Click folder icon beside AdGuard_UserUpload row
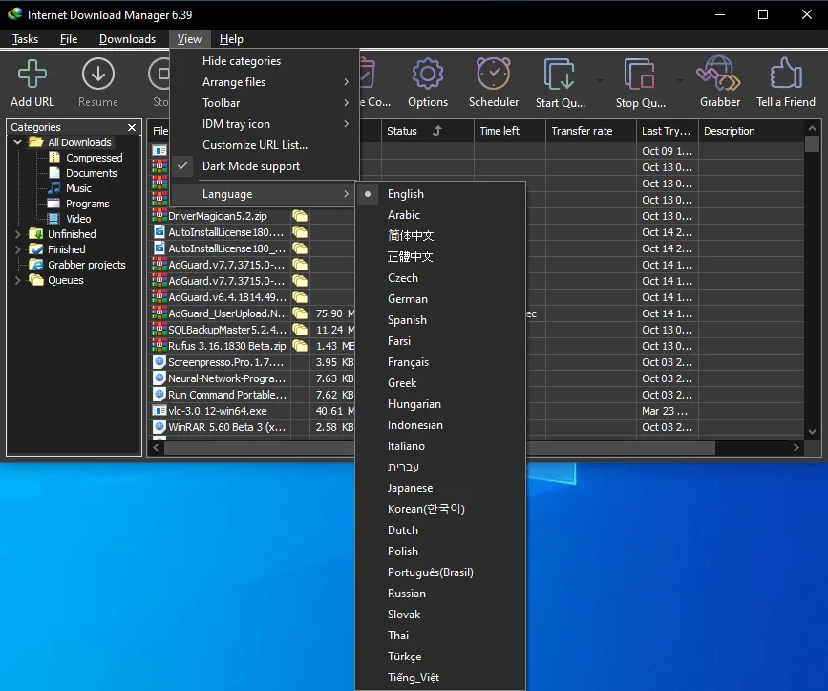Screen dimensions: 828x691 pyautogui.click(x=300, y=313)
